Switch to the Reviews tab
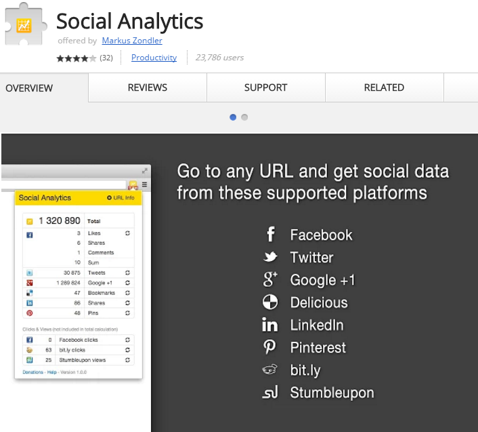This screenshot has height=432, width=478. point(148,87)
